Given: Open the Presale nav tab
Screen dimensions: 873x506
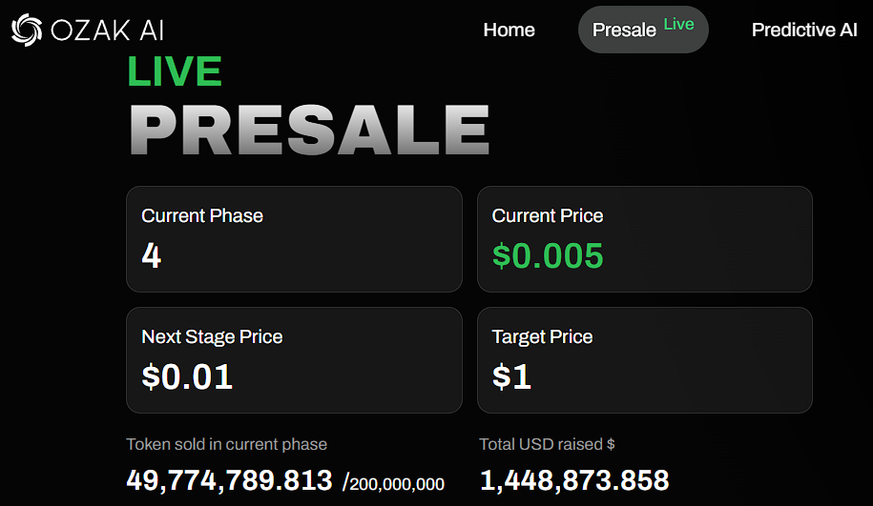Looking at the screenshot, I should coord(624,30).
